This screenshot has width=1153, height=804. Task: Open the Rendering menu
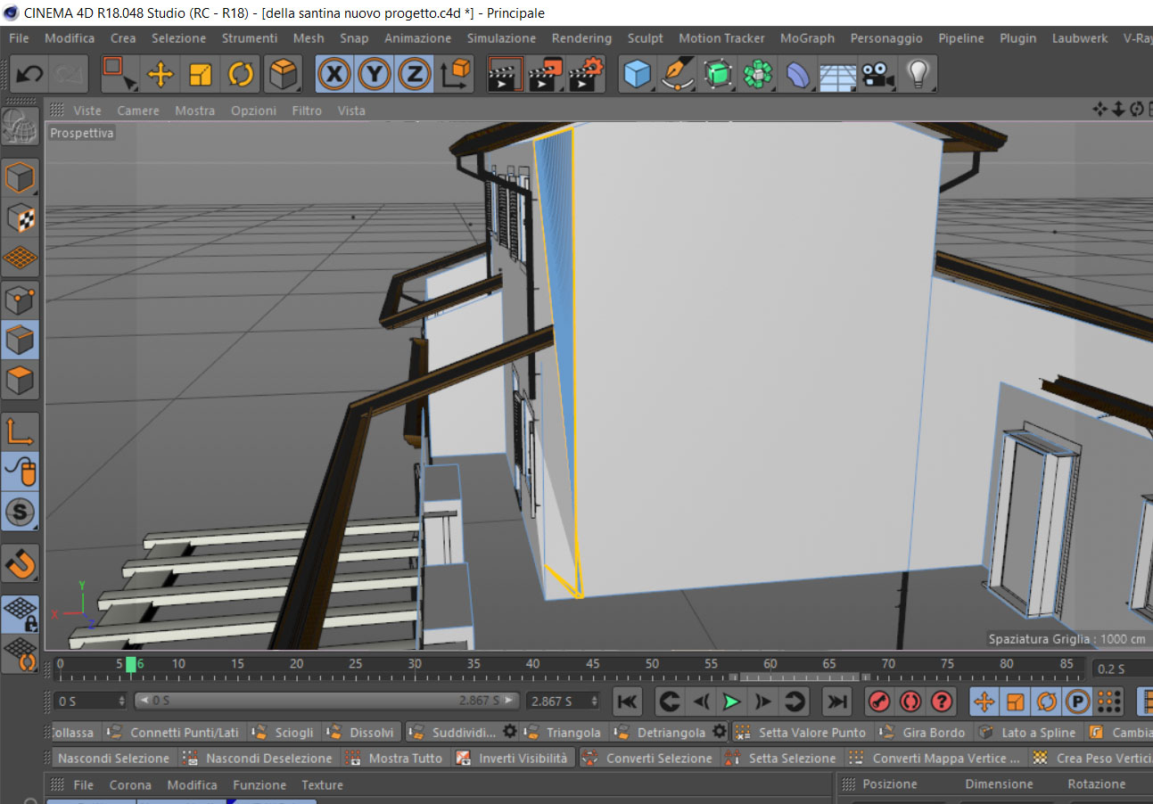(581, 38)
